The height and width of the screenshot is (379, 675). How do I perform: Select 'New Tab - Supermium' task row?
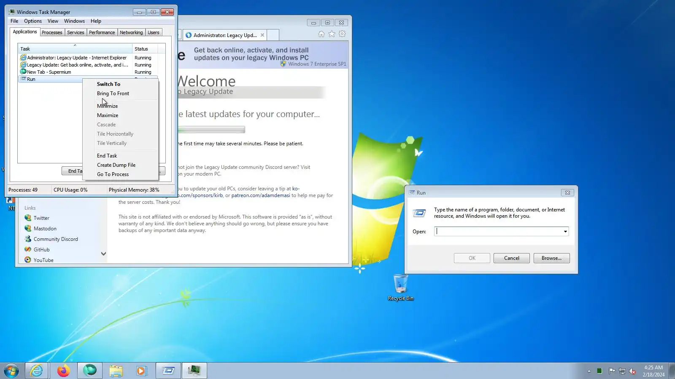(88, 72)
